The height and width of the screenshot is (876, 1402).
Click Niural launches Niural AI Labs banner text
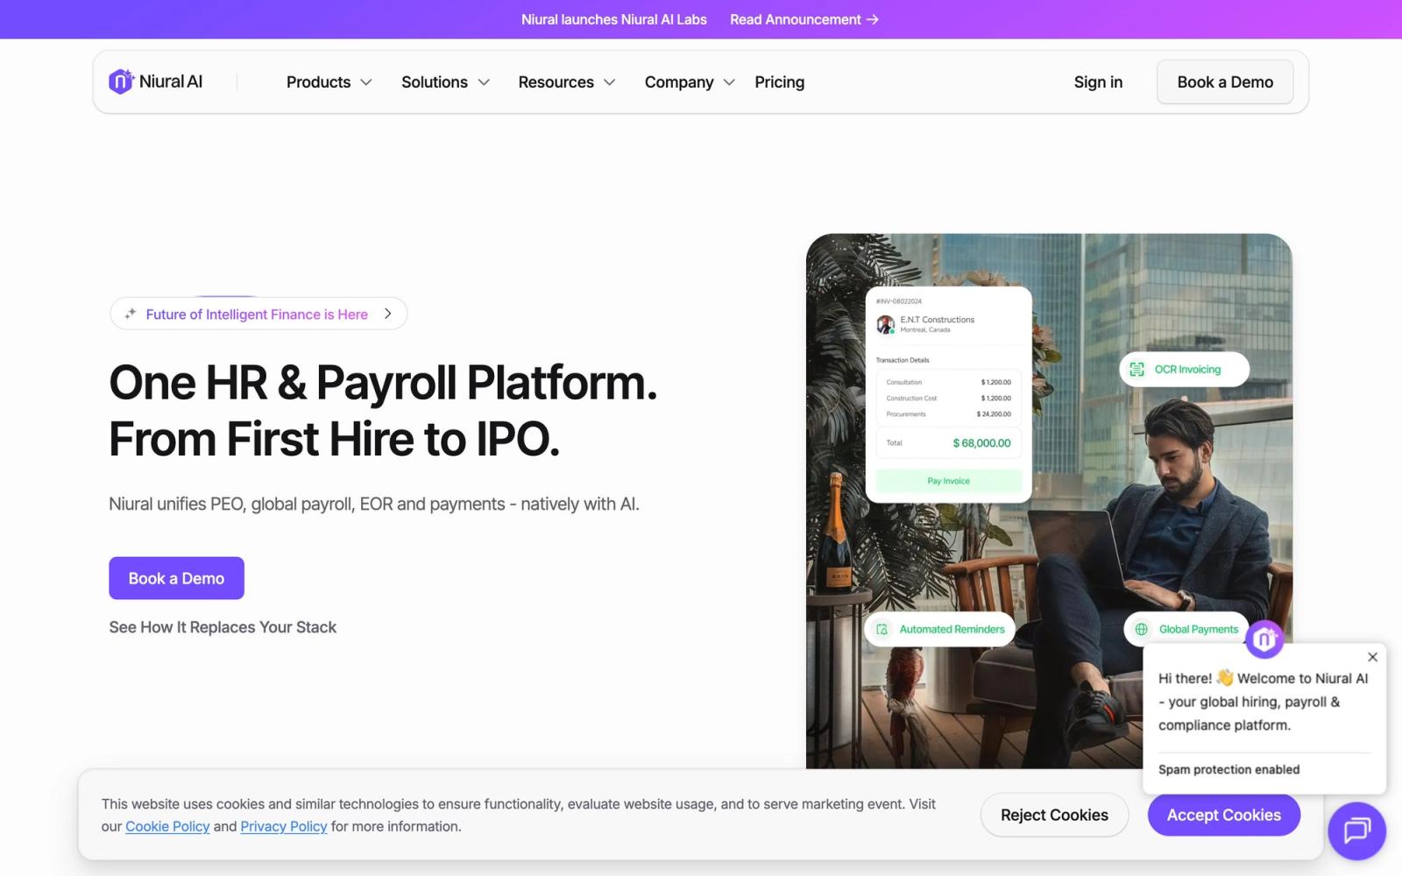point(614,19)
